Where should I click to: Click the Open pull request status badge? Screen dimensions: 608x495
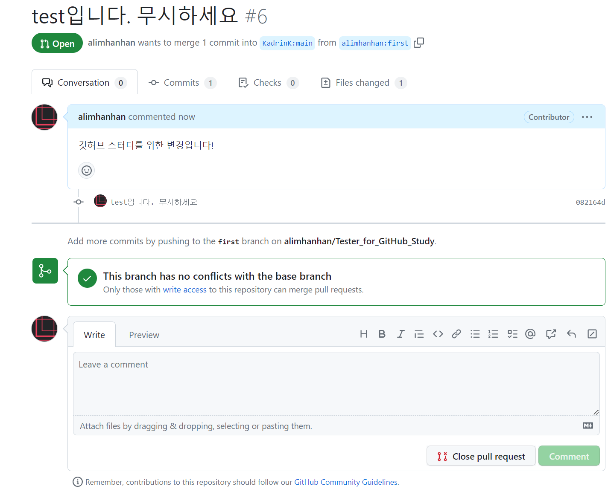click(x=57, y=43)
